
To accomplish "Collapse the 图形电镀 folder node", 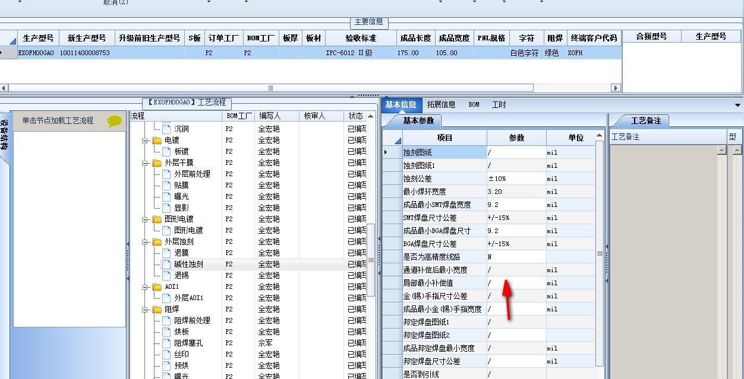I will [146, 220].
